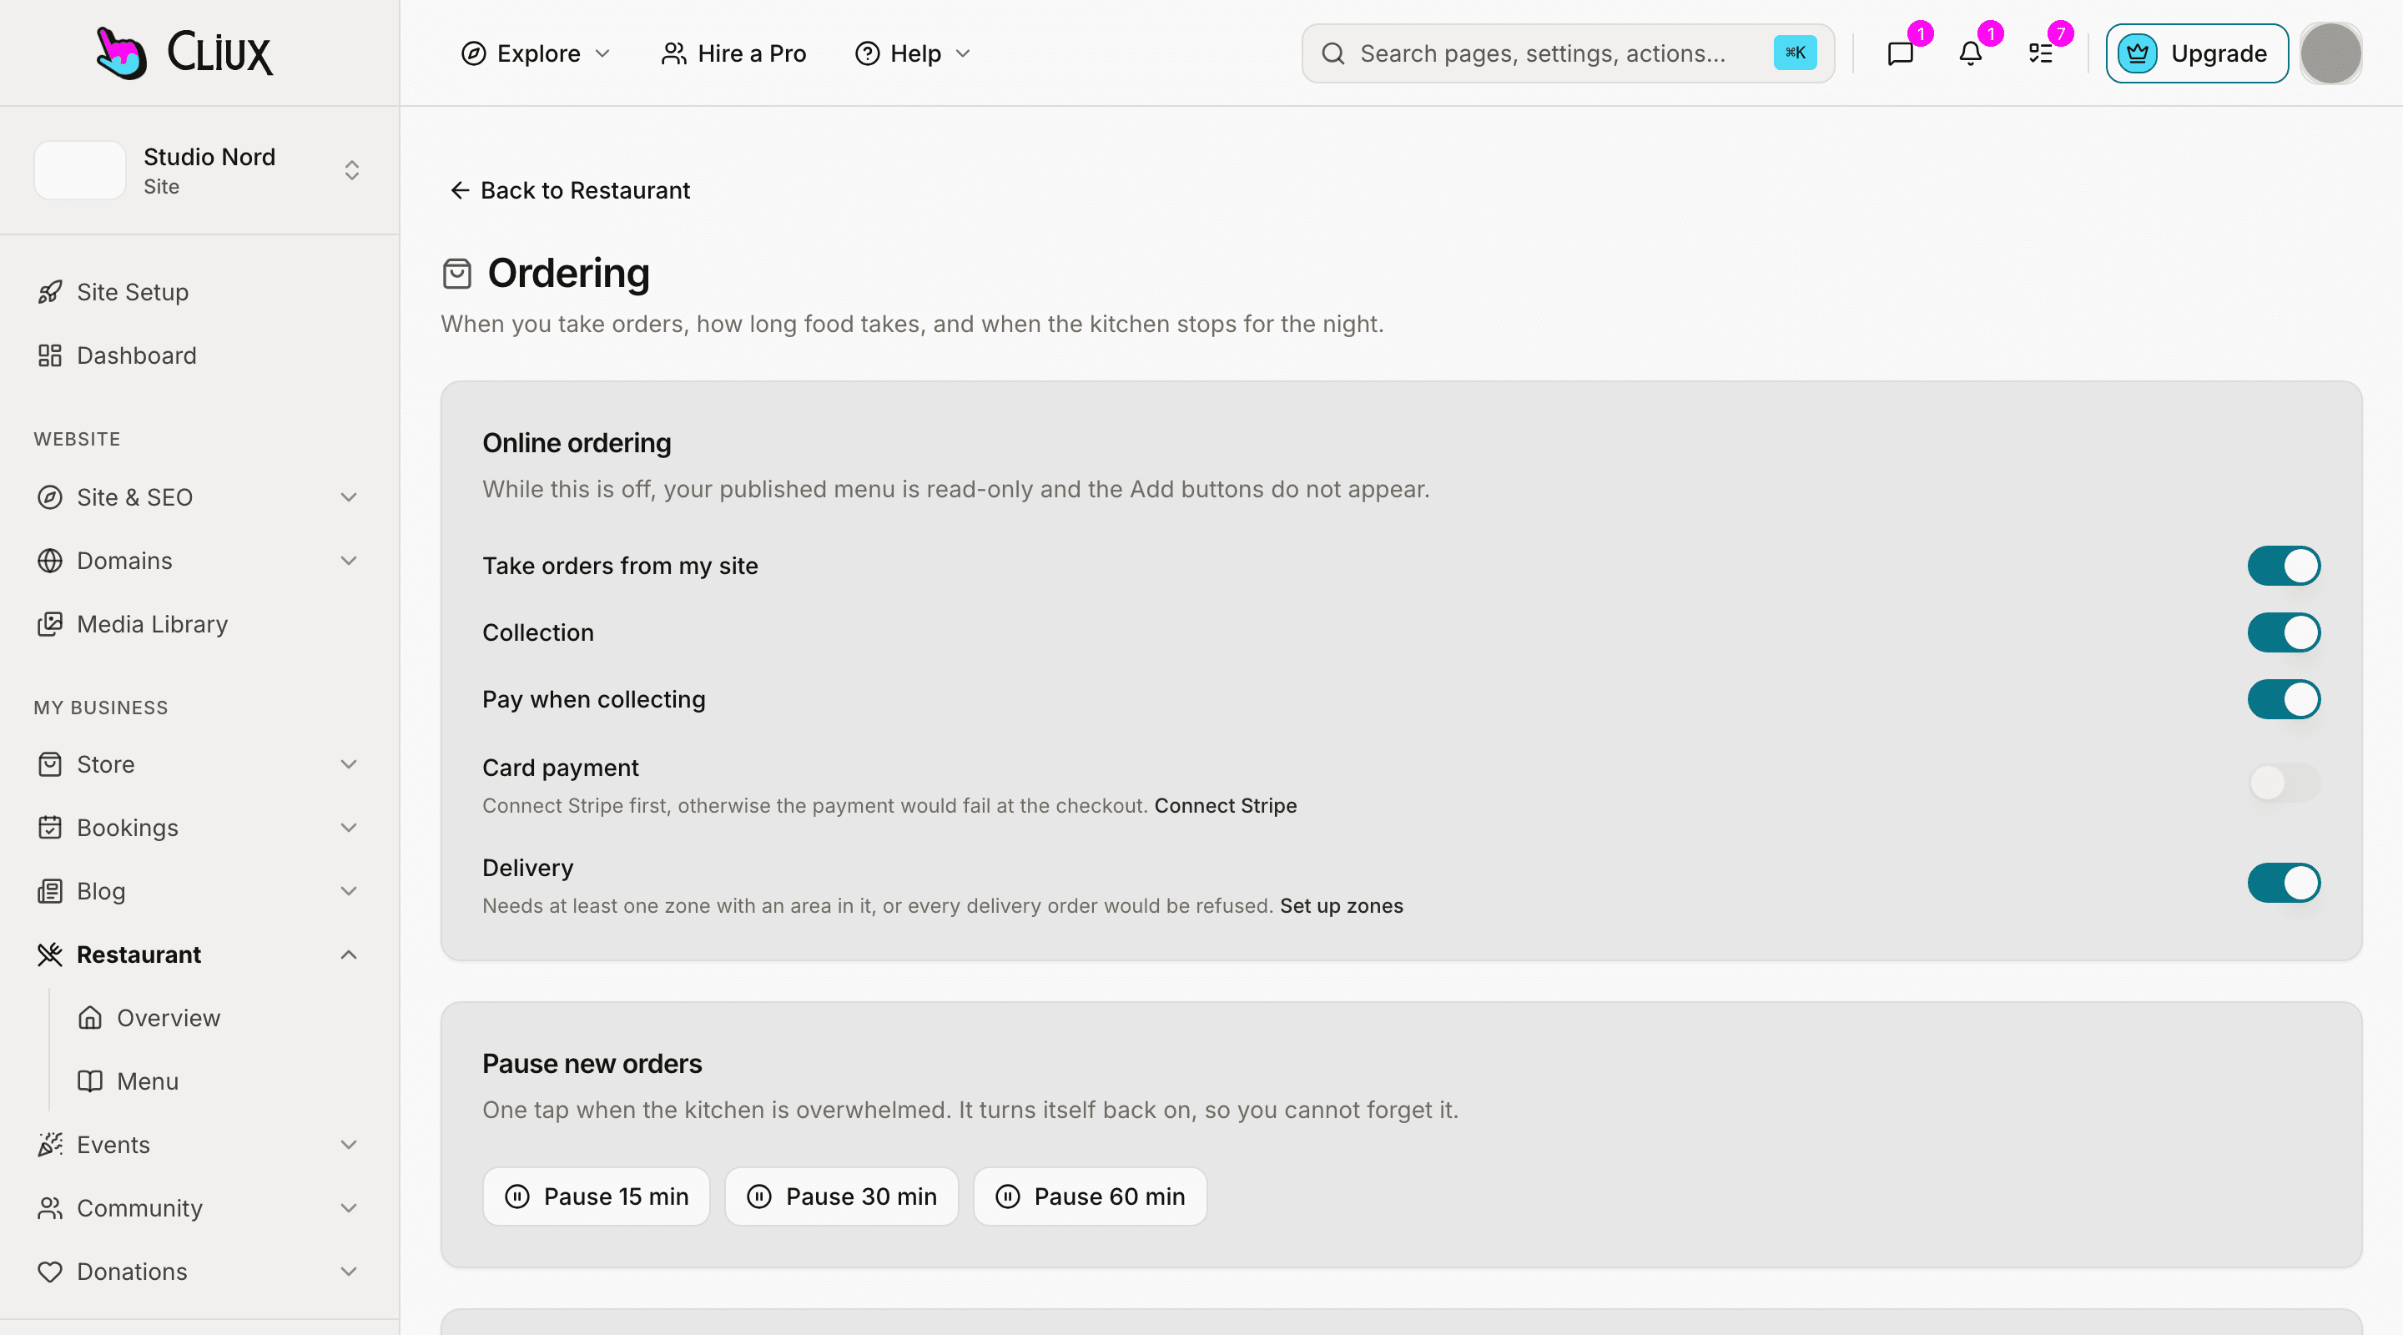Click Pause 15 min

click(x=596, y=1196)
